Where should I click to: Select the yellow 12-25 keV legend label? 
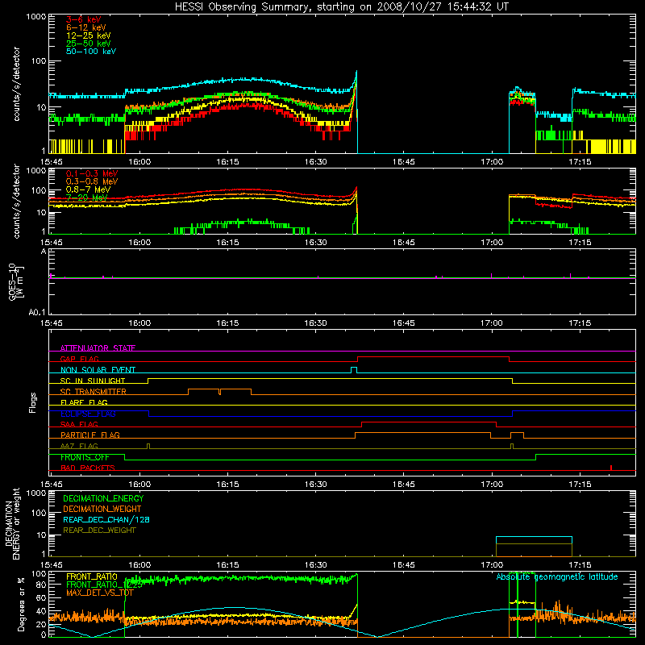pyautogui.click(x=88, y=35)
